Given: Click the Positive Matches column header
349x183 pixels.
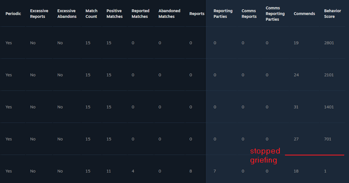Looking at the screenshot, I should tap(114, 14).
